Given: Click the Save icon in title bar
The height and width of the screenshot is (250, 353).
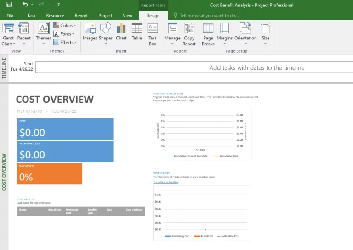Looking at the screenshot, I should [x=9, y=5].
